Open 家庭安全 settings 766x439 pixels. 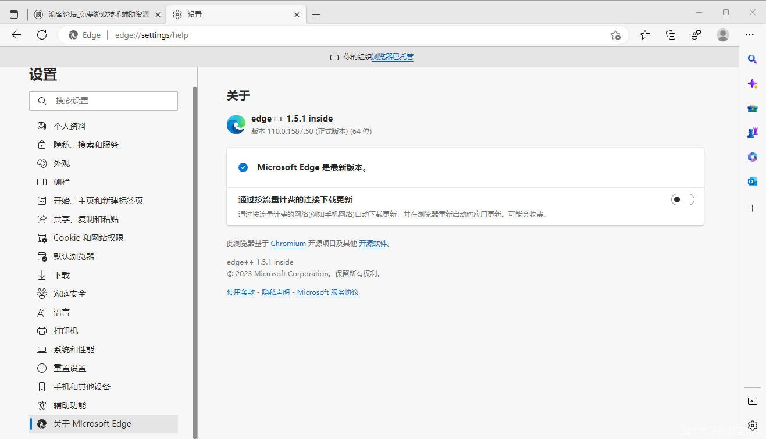(x=104, y=294)
